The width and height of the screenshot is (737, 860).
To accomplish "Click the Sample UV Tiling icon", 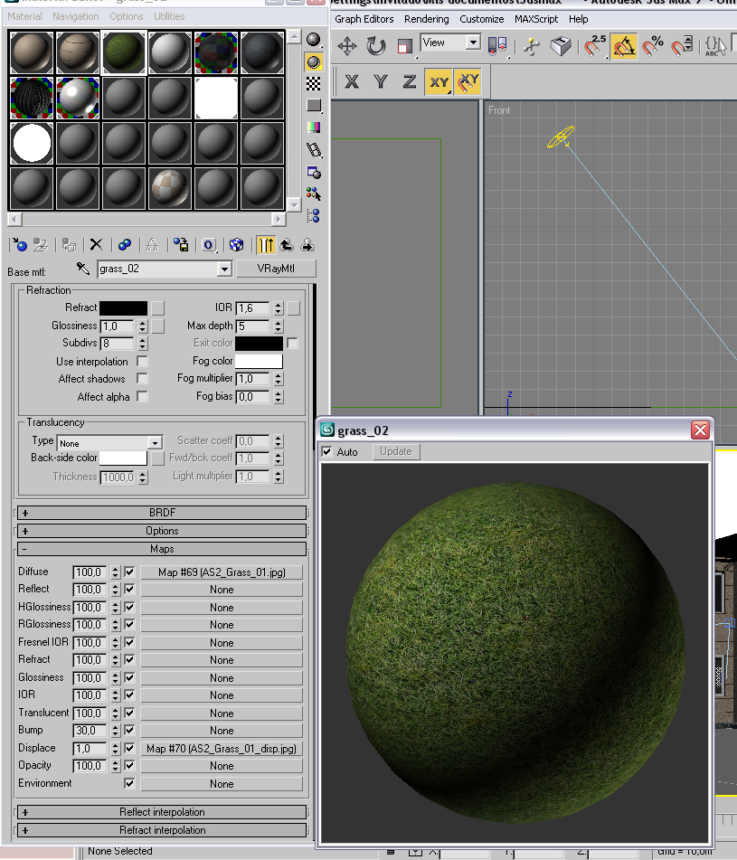I will click(314, 105).
